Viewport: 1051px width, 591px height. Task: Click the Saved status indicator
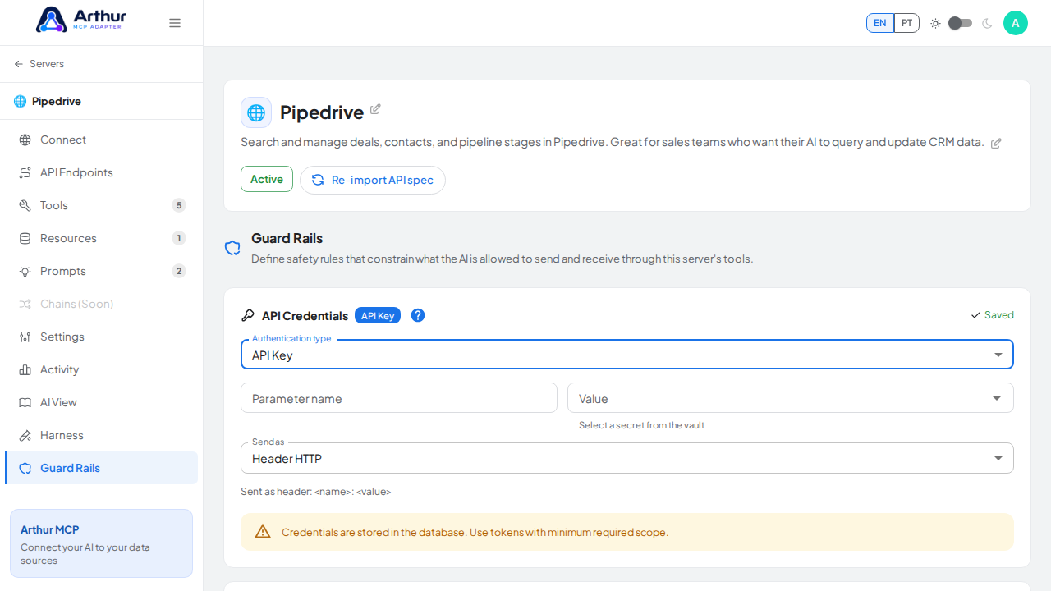(x=992, y=315)
